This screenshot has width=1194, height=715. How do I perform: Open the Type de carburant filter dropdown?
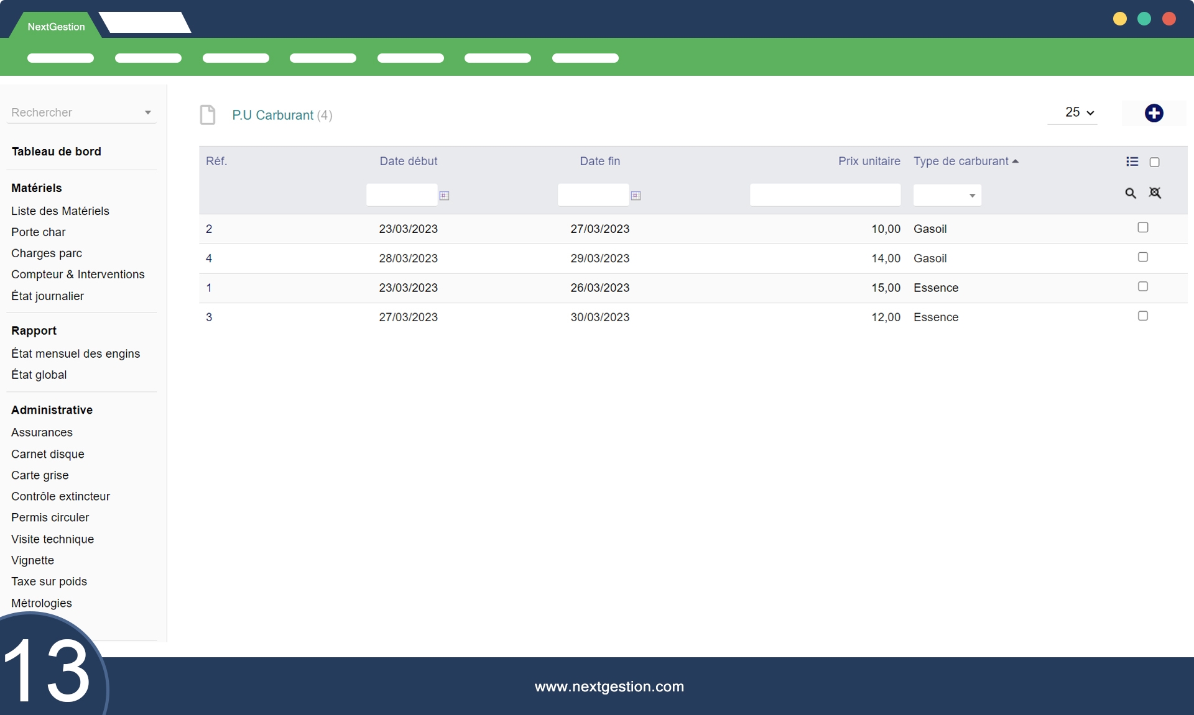(x=947, y=196)
